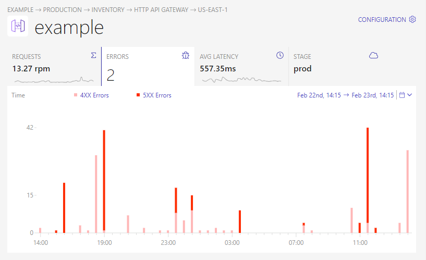Switch to the Avg Latency tab
Viewport: 426px width, 260px height.
point(241,67)
